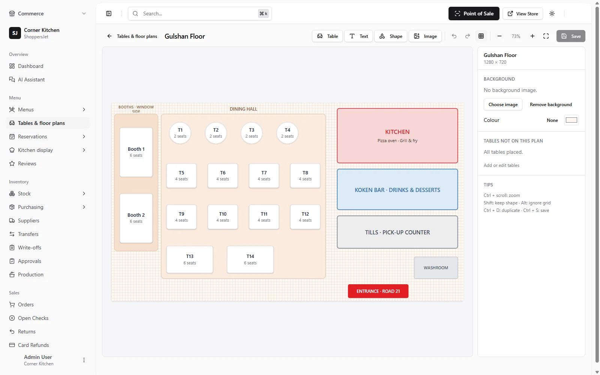
Task: Expand the Kitchen display chevron
Action: pos(84,150)
